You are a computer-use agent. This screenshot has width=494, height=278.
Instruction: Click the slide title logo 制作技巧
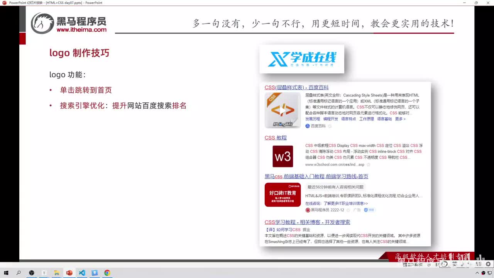point(79,53)
